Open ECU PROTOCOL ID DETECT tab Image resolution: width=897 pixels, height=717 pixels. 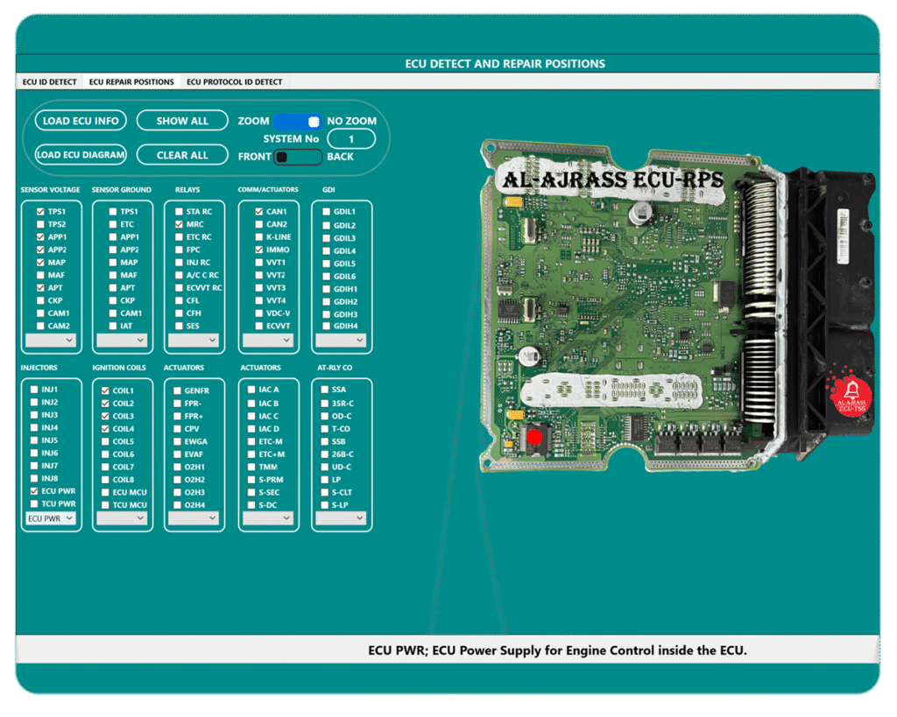[x=234, y=81]
